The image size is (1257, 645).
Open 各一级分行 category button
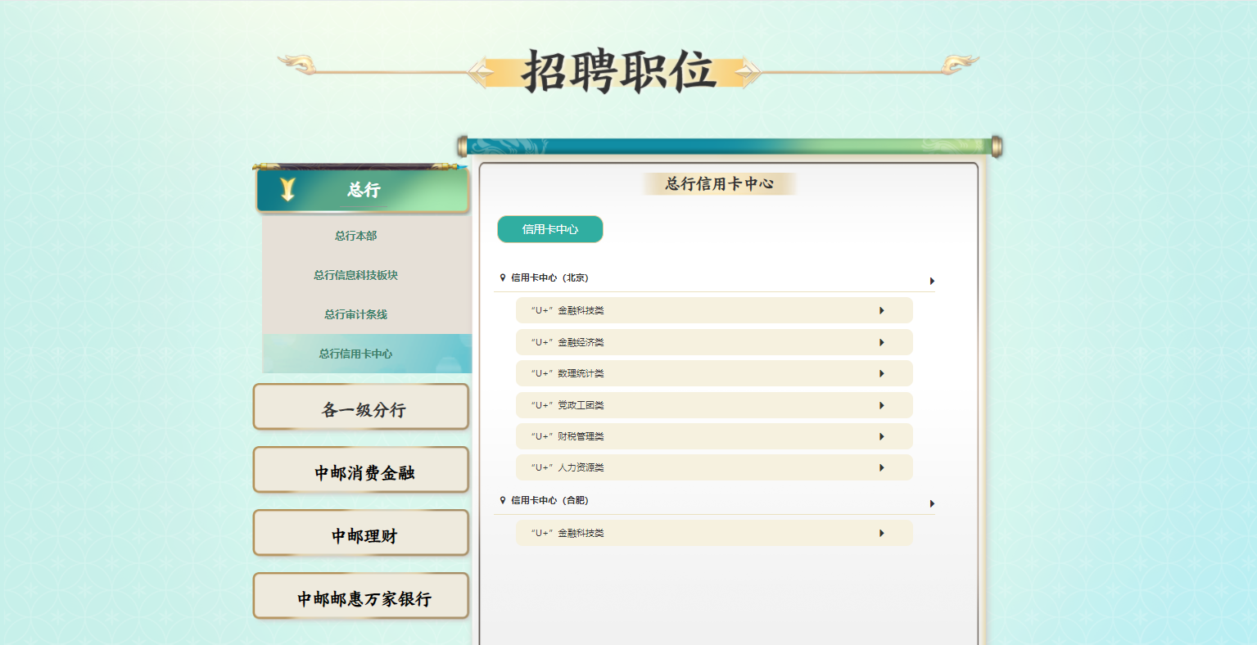pos(361,407)
